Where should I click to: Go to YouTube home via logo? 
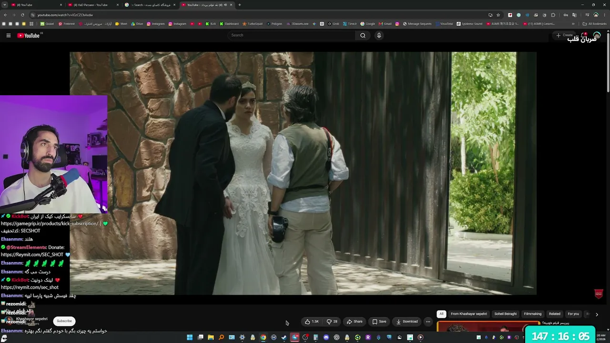(29, 35)
